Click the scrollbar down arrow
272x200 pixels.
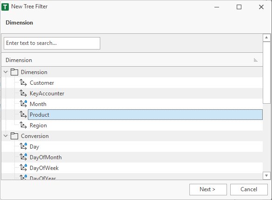click(266, 175)
